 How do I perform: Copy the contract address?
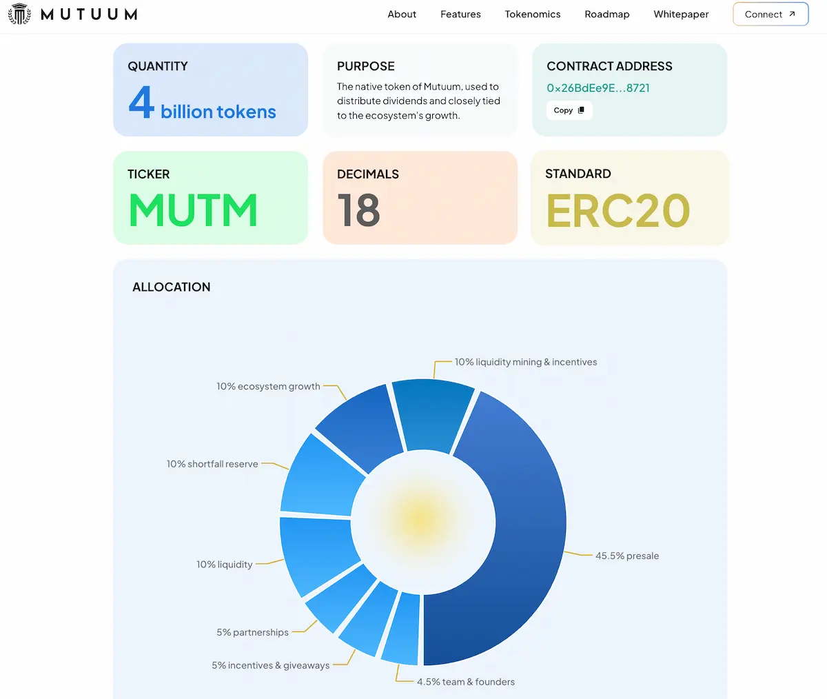(569, 110)
